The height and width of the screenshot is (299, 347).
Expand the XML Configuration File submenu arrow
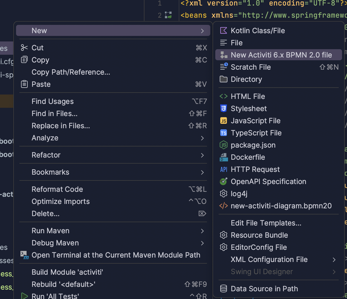click(334, 259)
